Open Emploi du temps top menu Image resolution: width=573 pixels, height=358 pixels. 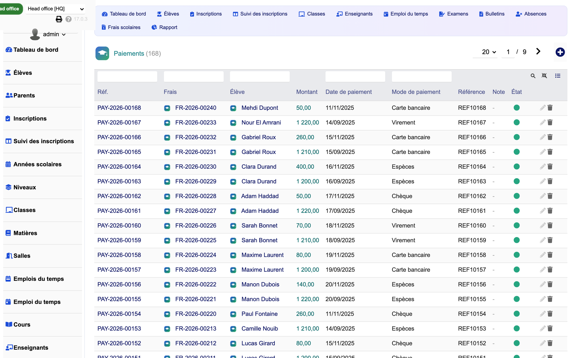point(406,14)
